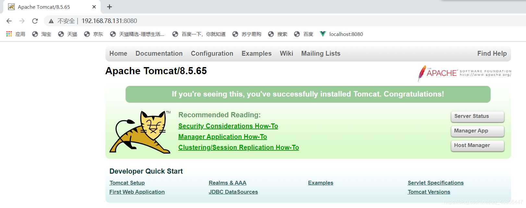Open the Servlet Specifications link

coord(435,183)
